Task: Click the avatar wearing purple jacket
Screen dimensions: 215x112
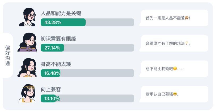Action: [x=27, y=42]
